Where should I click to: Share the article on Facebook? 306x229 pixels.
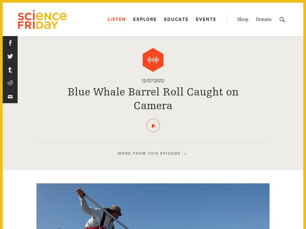click(10, 43)
